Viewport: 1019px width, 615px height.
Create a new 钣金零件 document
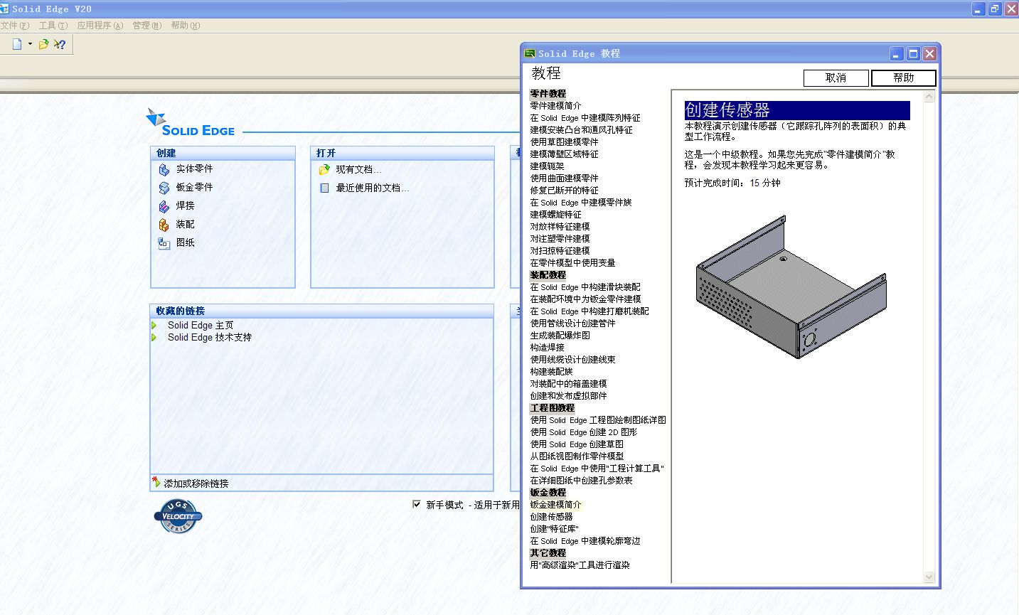194,188
